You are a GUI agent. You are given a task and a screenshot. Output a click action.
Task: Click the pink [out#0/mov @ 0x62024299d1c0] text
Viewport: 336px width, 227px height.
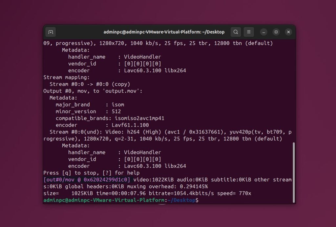(x=87, y=180)
